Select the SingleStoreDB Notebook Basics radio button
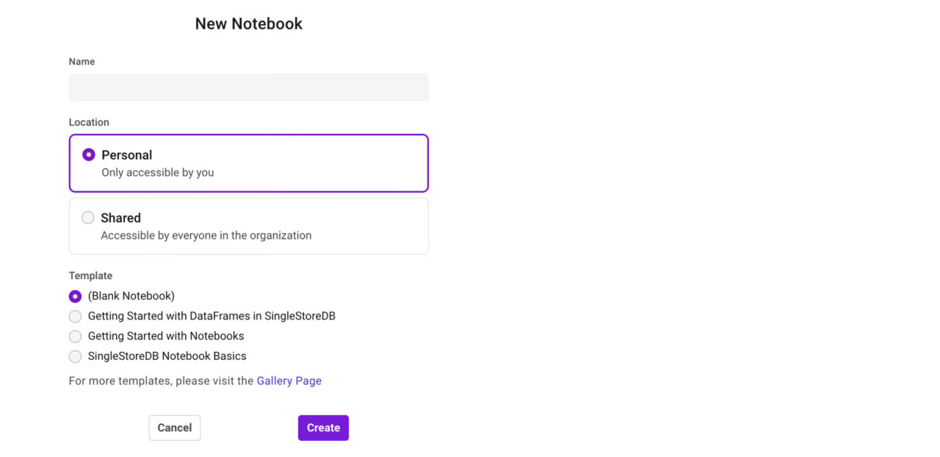The image size is (940, 457). [x=75, y=356]
